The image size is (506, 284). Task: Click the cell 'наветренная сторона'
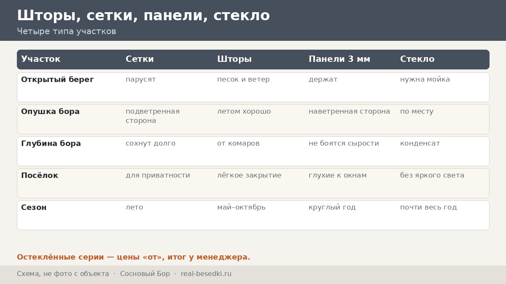point(350,111)
